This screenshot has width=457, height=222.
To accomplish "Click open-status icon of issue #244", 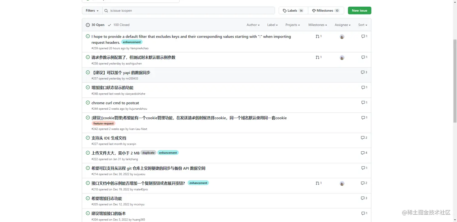I will tap(88, 102).
